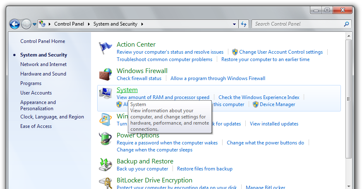Click Review your computer's status link
This screenshot has height=189, width=362.
pos(170,52)
